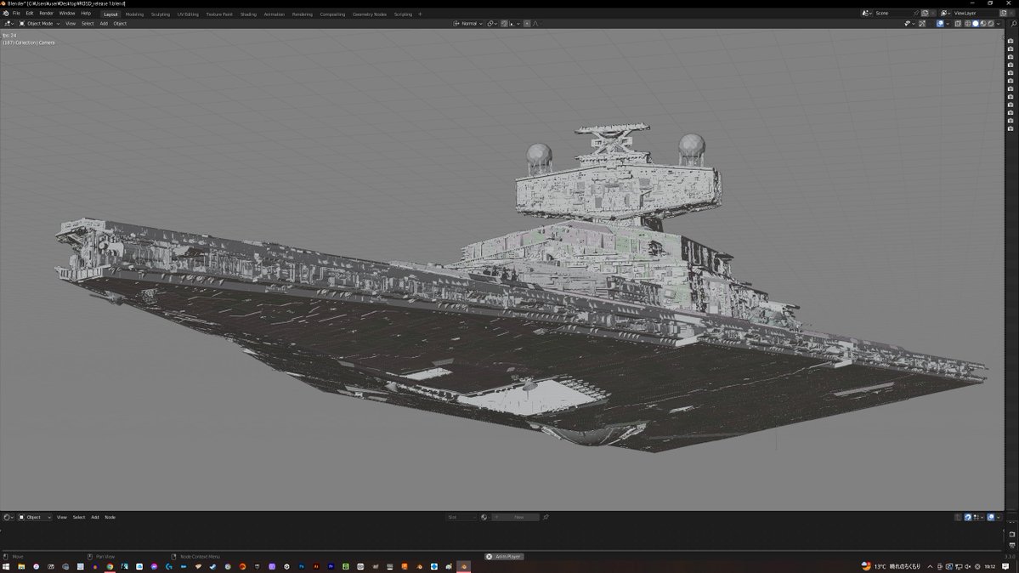
Task: Open the viewport Object menu
Action: point(120,24)
